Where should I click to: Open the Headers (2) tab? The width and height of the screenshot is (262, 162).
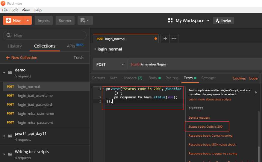(x=132, y=78)
